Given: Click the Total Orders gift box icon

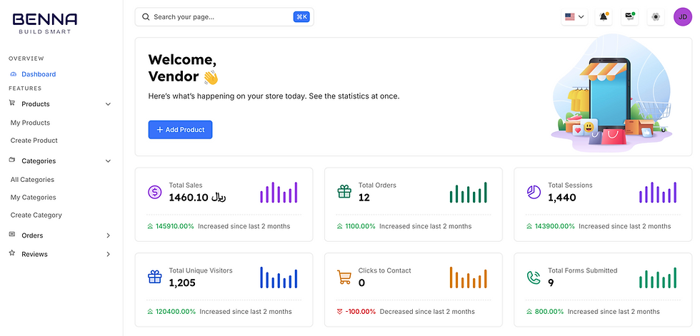Looking at the screenshot, I should tap(344, 192).
